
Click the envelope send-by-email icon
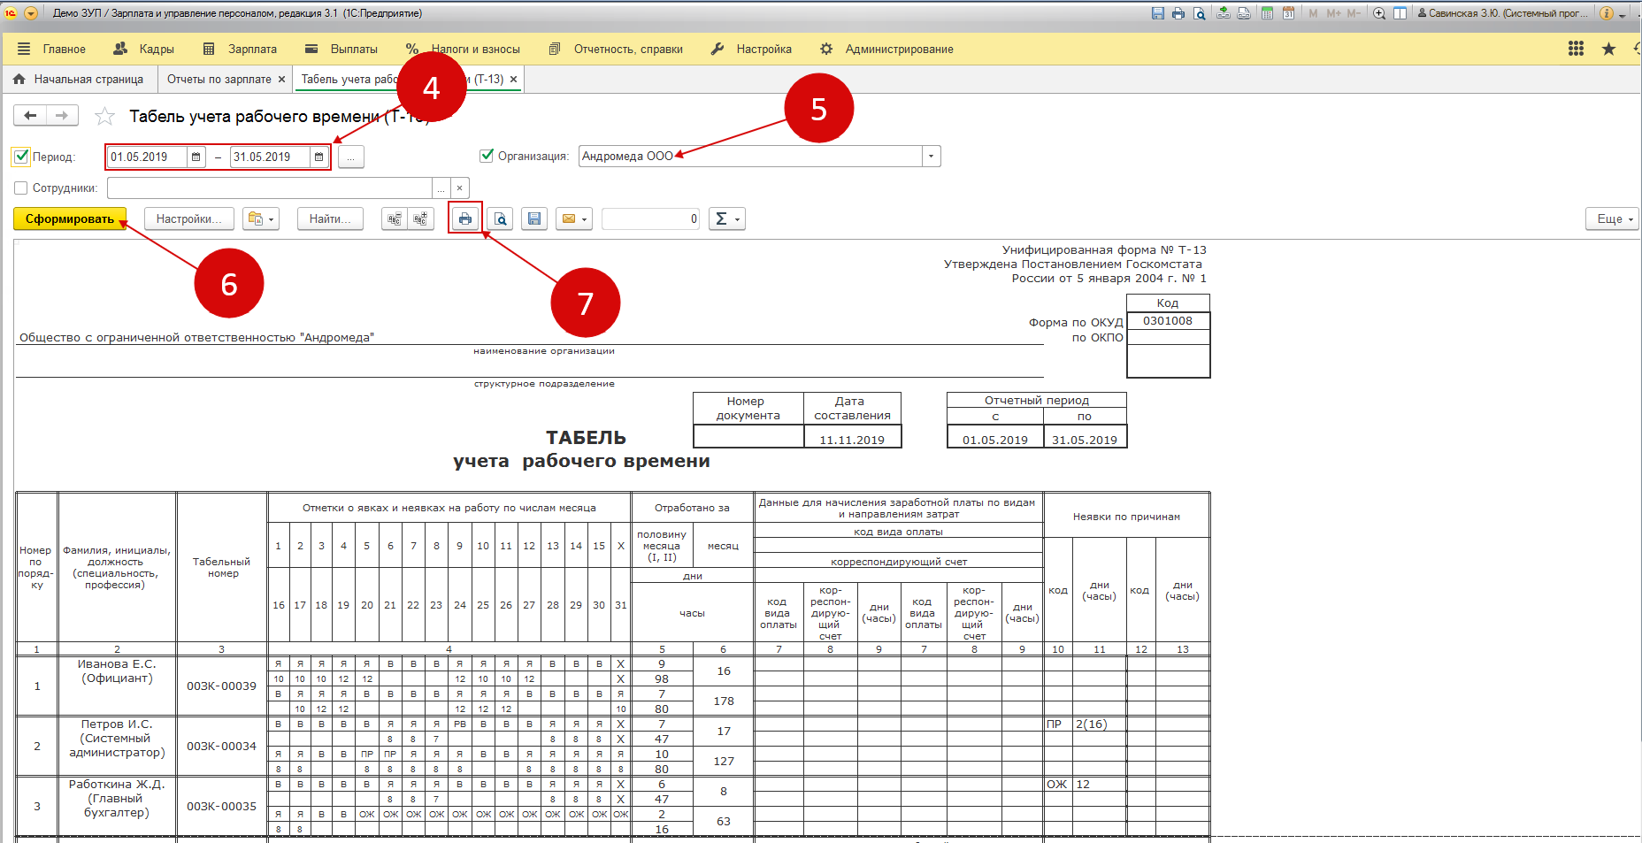(x=574, y=218)
